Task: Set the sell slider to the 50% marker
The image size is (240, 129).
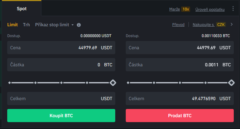Action: point(180,83)
